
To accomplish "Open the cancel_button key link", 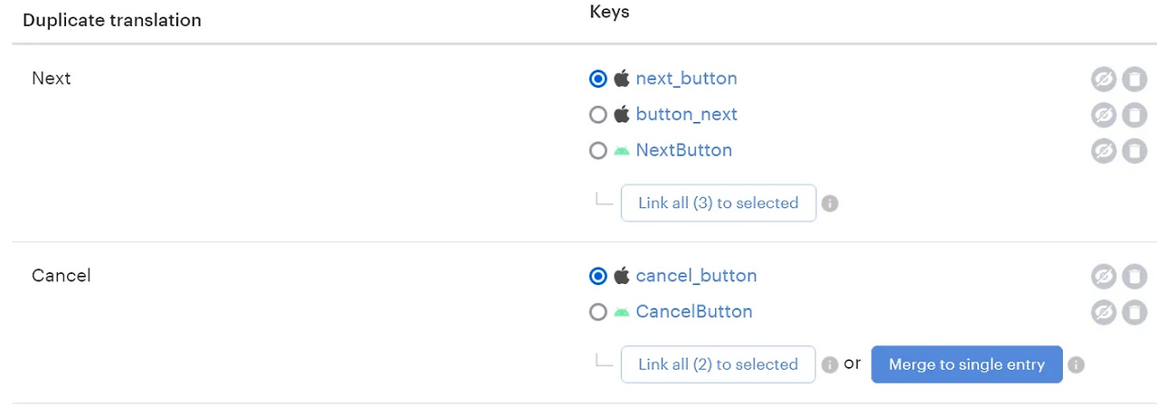I will [696, 276].
